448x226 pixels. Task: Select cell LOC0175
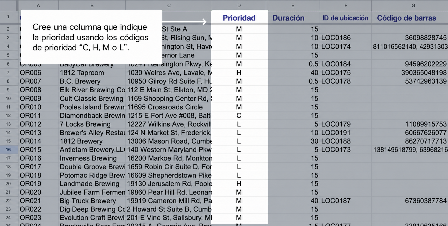(346, 72)
